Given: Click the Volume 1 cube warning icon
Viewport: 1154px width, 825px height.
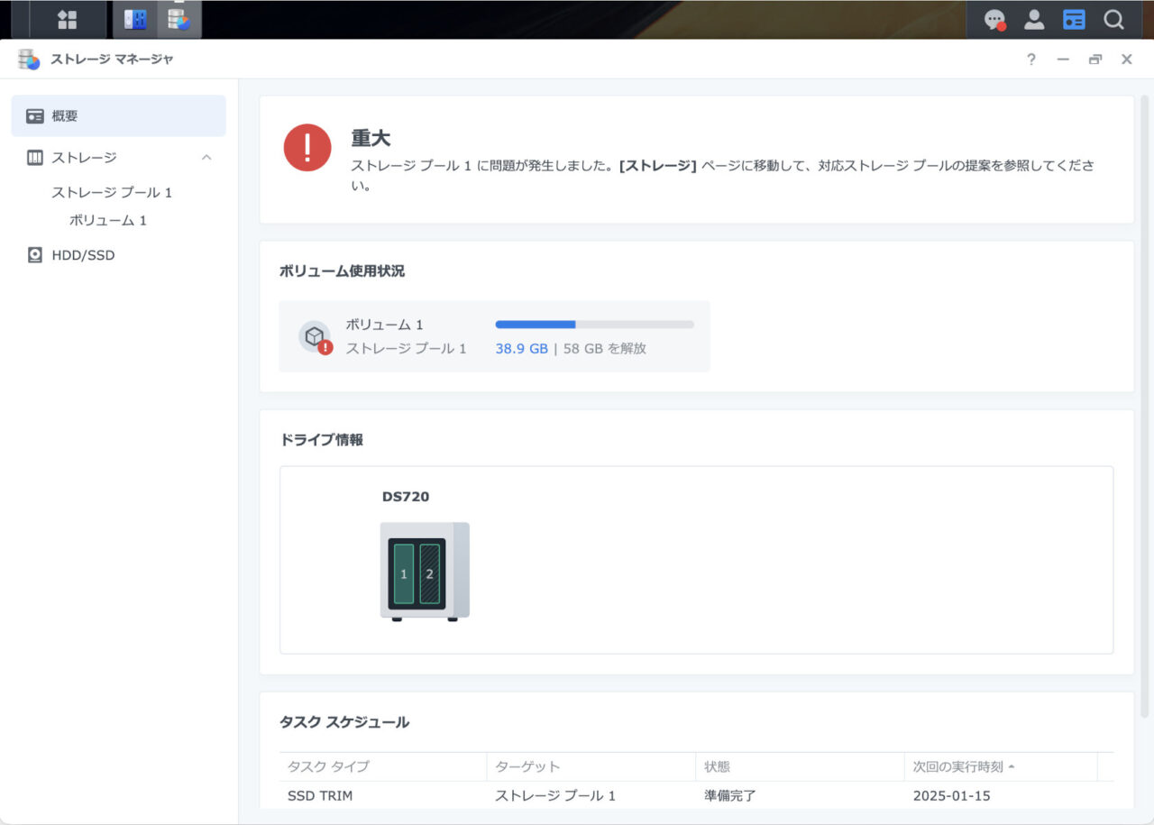Looking at the screenshot, I should [x=315, y=337].
